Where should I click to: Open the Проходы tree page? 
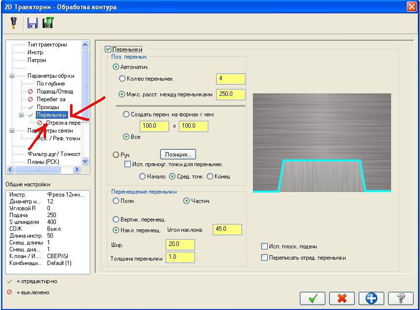pyautogui.click(x=48, y=107)
